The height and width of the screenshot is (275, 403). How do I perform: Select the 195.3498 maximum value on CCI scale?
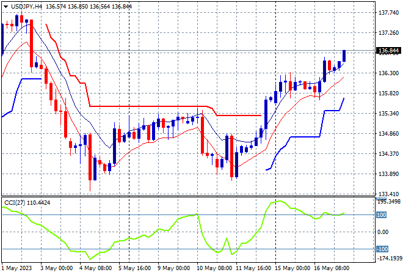click(x=389, y=202)
